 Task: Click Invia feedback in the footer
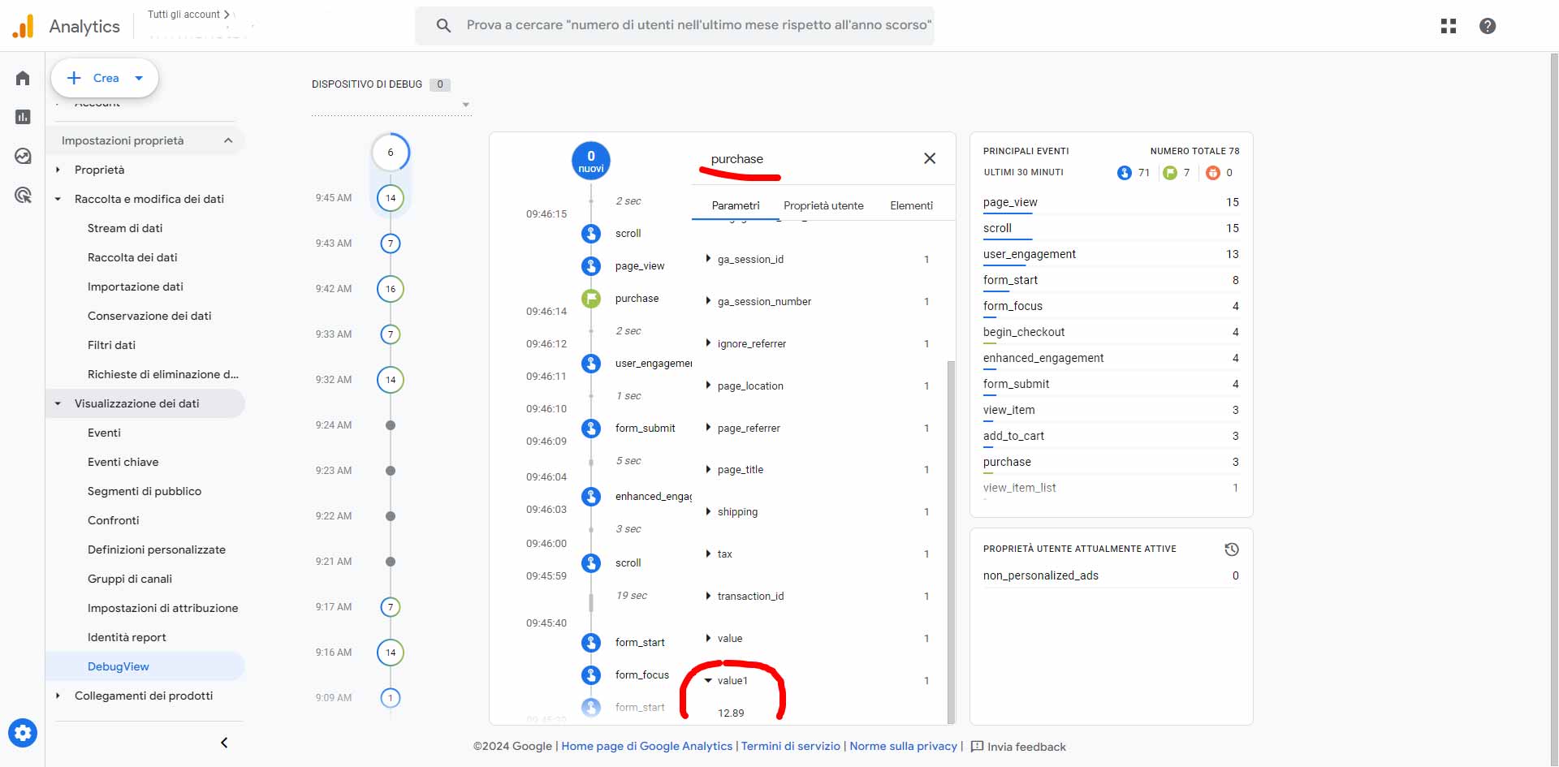pos(1018,747)
